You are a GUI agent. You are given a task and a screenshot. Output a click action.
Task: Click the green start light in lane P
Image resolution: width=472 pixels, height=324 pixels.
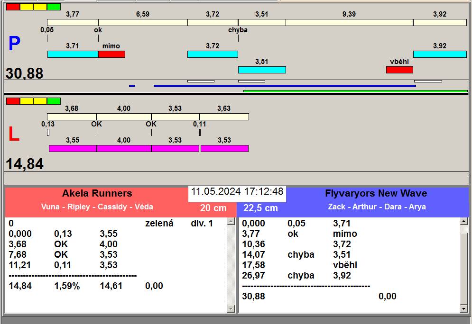coord(54,7)
